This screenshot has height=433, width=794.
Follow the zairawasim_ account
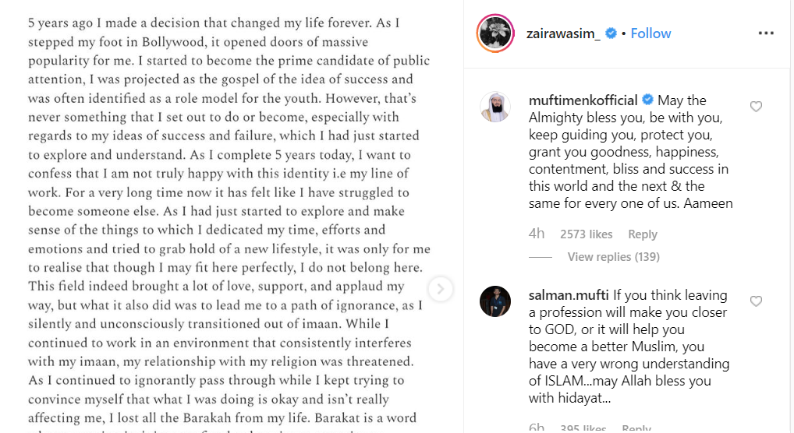pyautogui.click(x=650, y=33)
